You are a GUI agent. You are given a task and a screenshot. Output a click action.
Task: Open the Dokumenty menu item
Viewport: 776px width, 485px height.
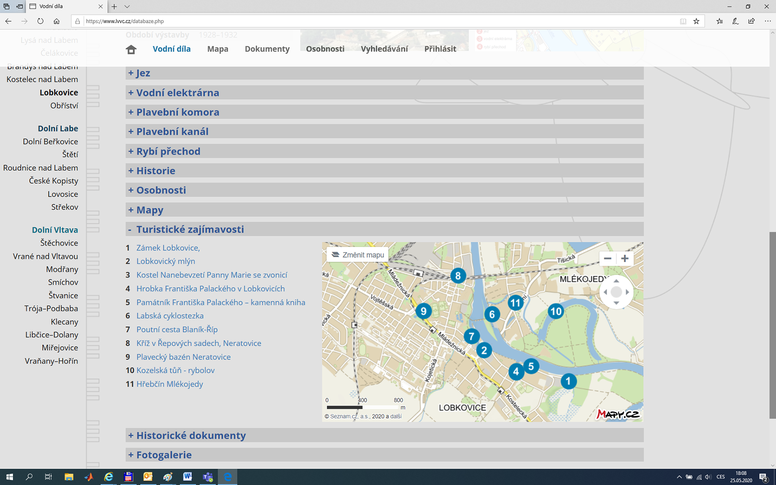click(267, 49)
